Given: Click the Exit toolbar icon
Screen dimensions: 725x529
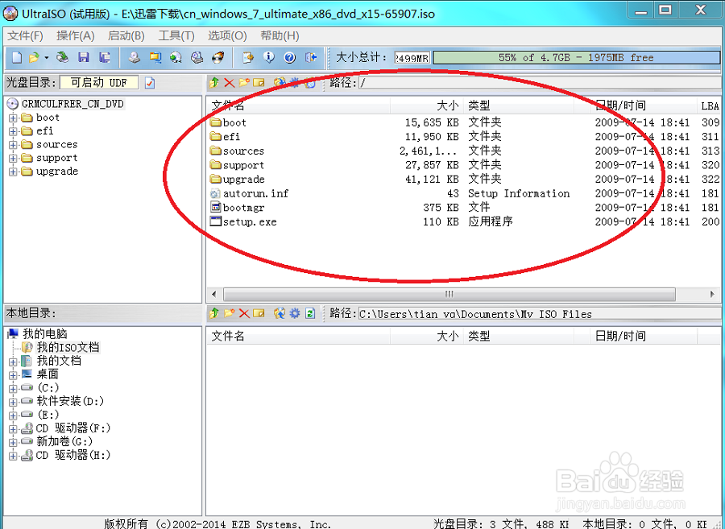Looking at the screenshot, I should click(311, 57).
